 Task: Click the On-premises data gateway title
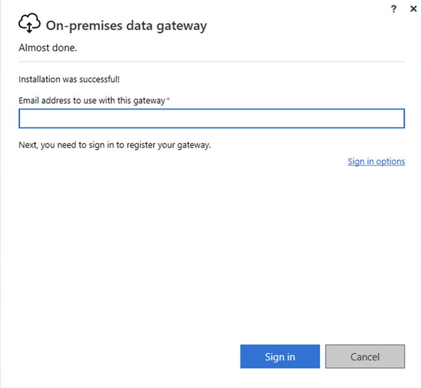tap(126, 26)
